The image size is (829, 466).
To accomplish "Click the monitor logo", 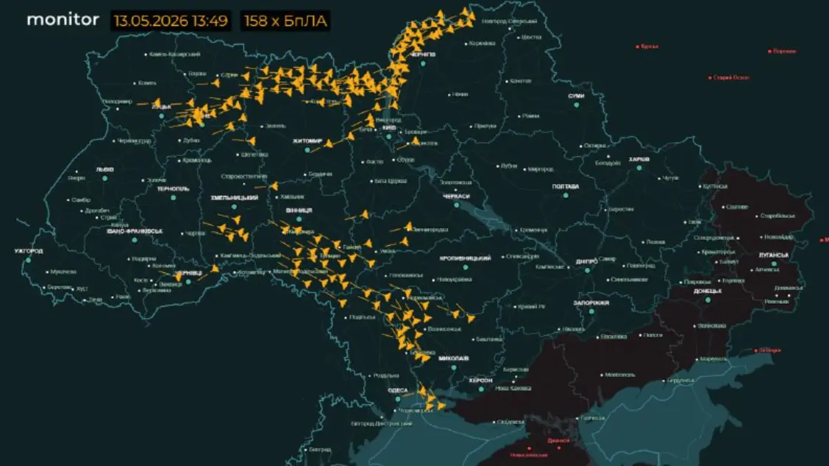I will tap(63, 20).
